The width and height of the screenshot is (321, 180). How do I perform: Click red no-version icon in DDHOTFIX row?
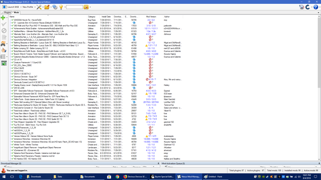150,71
